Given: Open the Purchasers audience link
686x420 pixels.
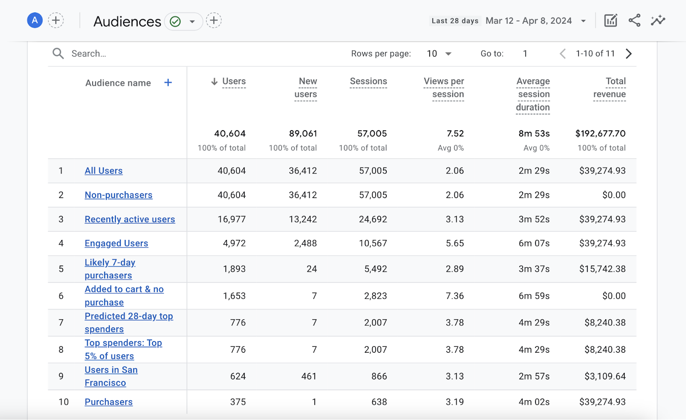Looking at the screenshot, I should tap(108, 402).
